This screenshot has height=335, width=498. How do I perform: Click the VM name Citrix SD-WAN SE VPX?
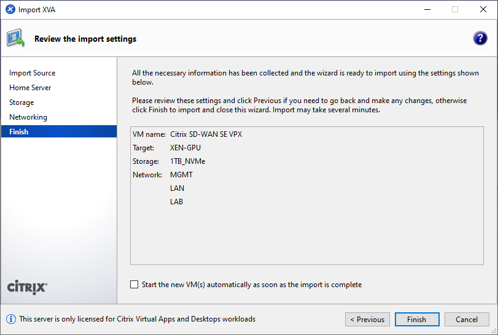(206, 134)
